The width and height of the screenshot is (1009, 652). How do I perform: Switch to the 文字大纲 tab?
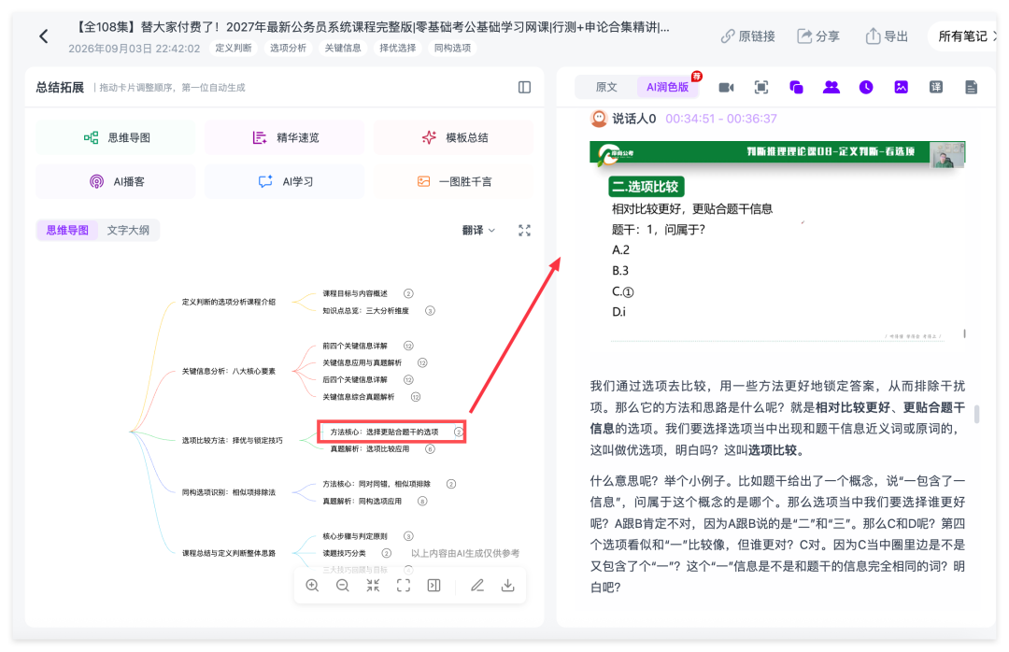pyautogui.click(x=128, y=230)
